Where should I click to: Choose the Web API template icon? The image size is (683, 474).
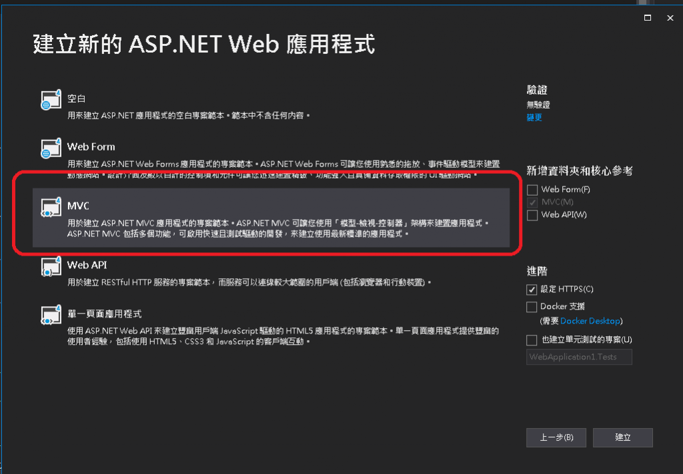pyautogui.click(x=51, y=266)
